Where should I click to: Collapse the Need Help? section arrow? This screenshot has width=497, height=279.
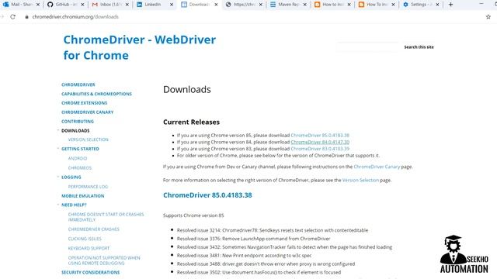point(58,205)
